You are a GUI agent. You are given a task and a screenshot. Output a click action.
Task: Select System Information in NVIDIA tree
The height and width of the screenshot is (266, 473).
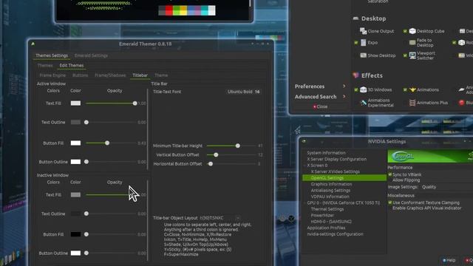tap(327, 153)
